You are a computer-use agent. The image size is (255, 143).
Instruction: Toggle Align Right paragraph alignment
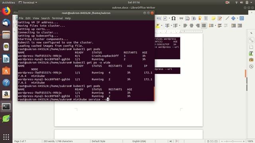click(x=198, y=25)
